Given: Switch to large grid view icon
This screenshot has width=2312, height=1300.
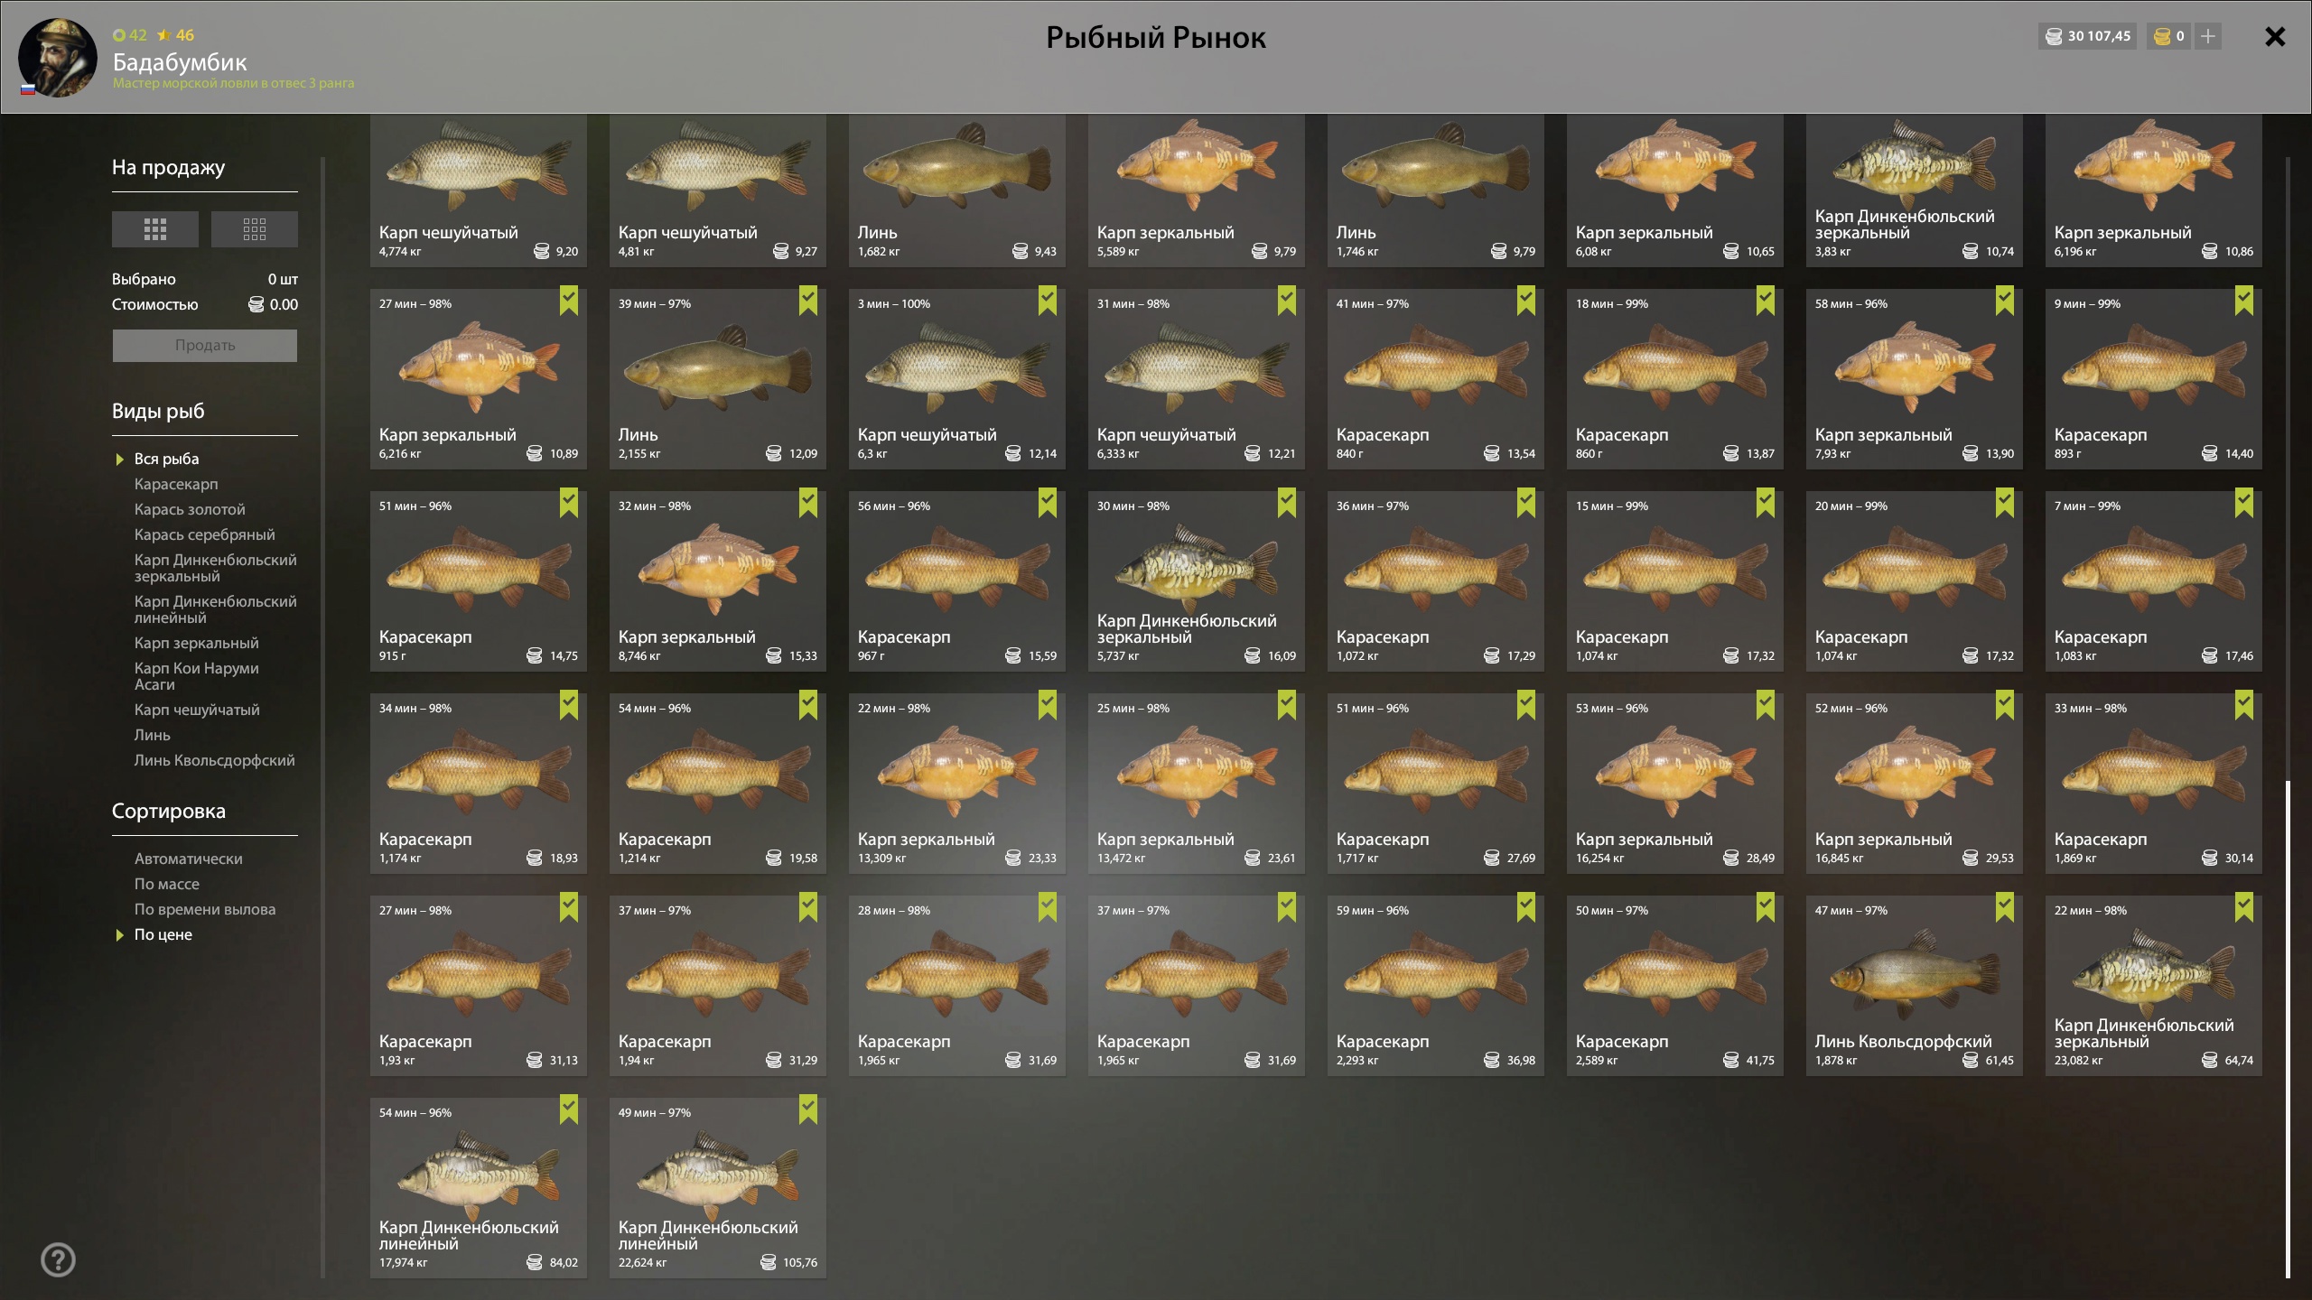Looking at the screenshot, I should [x=155, y=229].
